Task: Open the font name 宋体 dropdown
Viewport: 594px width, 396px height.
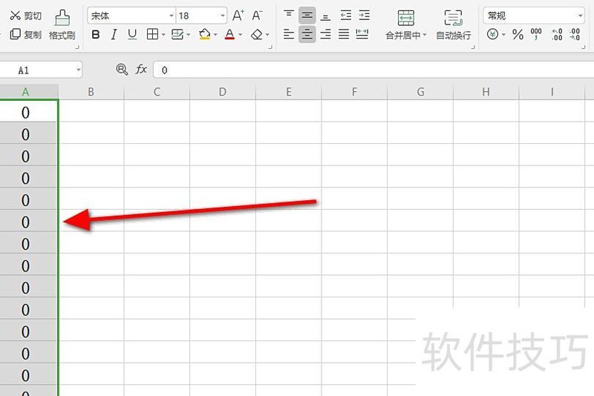Action: (172, 16)
